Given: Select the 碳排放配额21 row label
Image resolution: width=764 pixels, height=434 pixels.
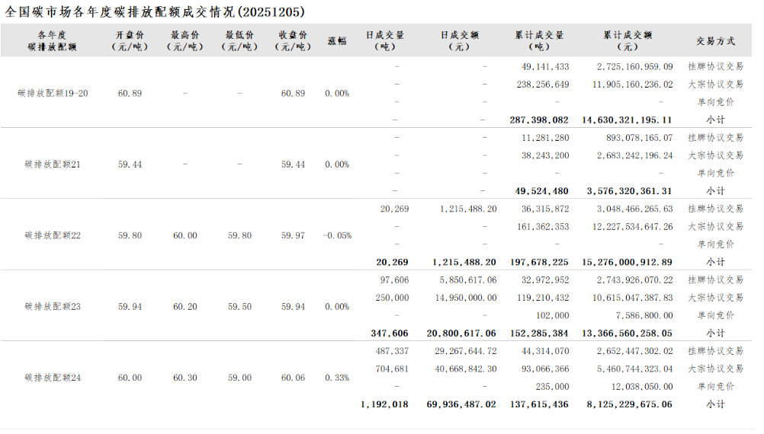Looking at the screenshot, I should click(x=53, y=164).
